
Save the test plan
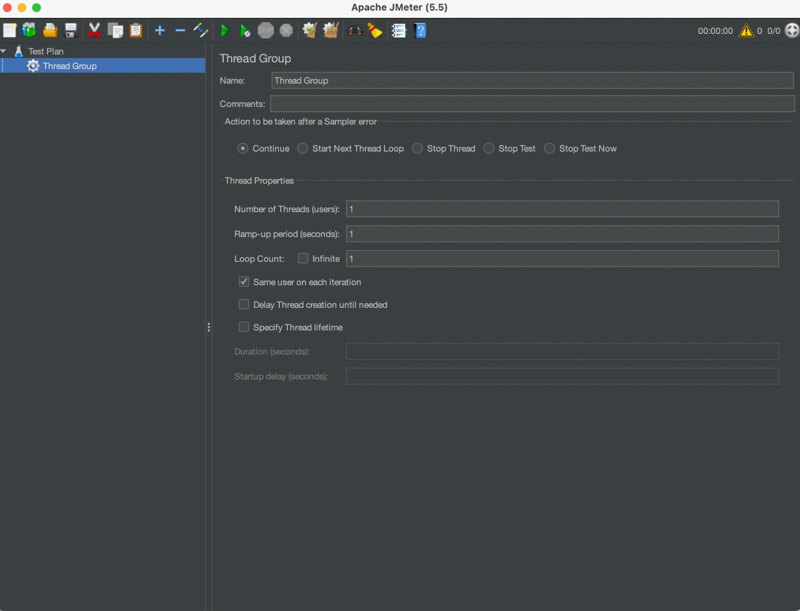[x=70, y=30]
